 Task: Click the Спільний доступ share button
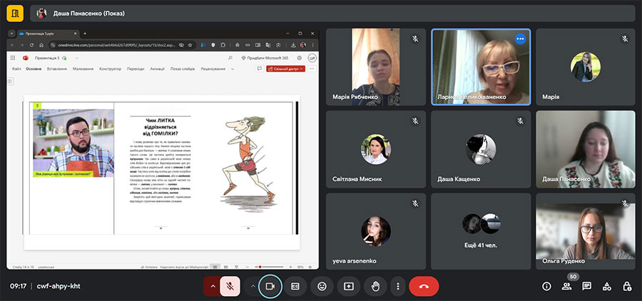tap(286, 68)
